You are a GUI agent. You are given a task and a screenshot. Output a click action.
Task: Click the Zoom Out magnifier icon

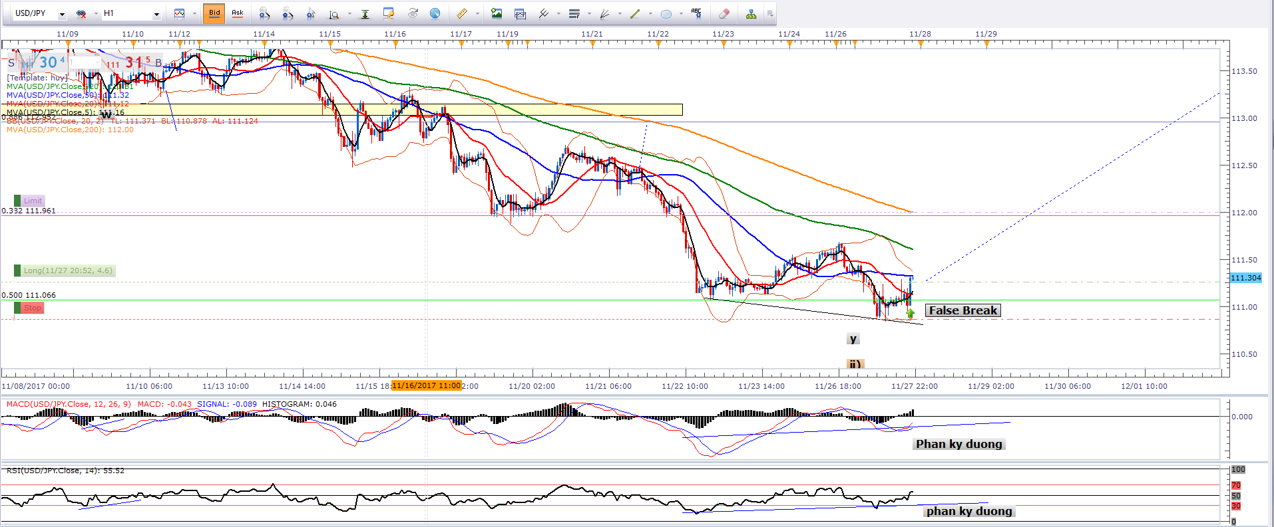[x=288, y=13]
